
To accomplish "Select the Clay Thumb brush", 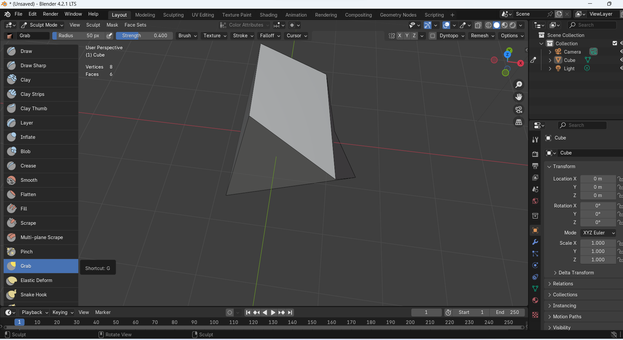I will [41, 109].
